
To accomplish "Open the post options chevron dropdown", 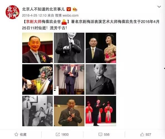I will [159, 7].
